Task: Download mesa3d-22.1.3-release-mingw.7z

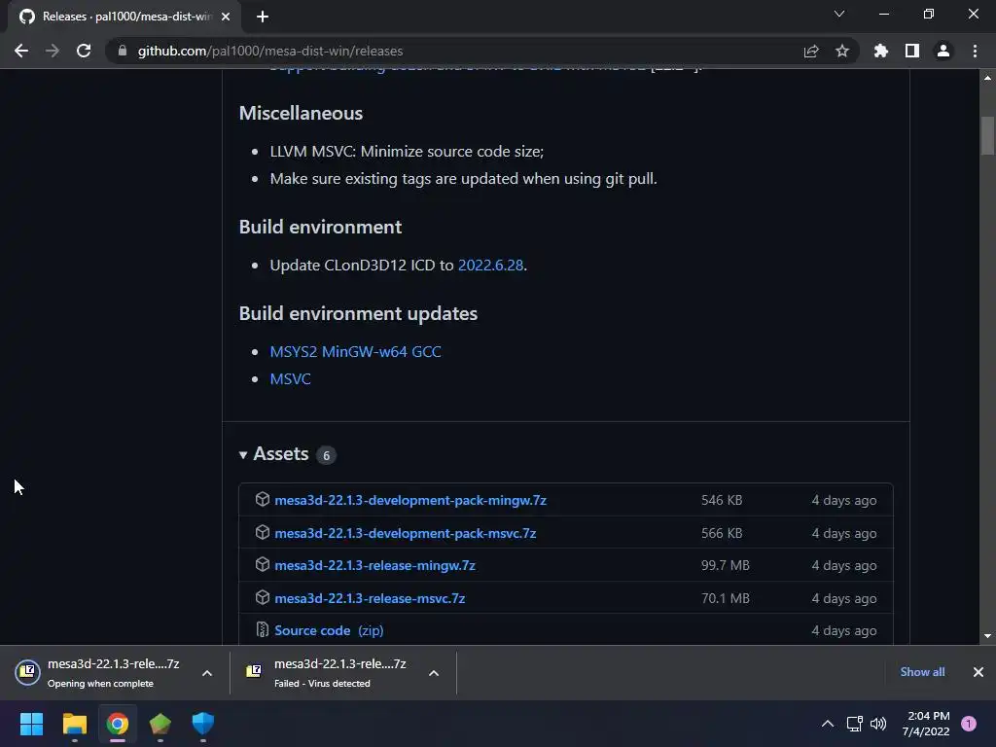Action: 374,565
